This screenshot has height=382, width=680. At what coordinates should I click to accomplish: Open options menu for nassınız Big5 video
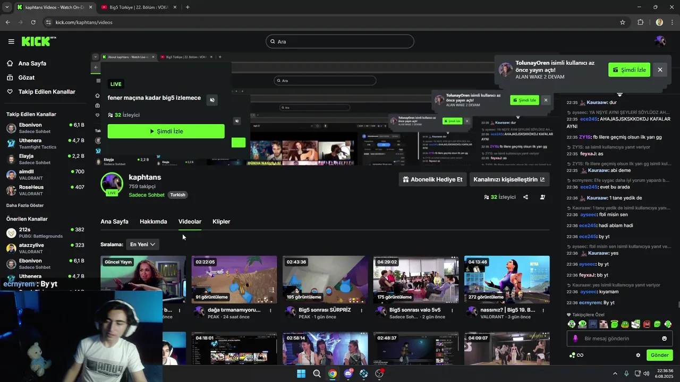[x=543, y=310]
